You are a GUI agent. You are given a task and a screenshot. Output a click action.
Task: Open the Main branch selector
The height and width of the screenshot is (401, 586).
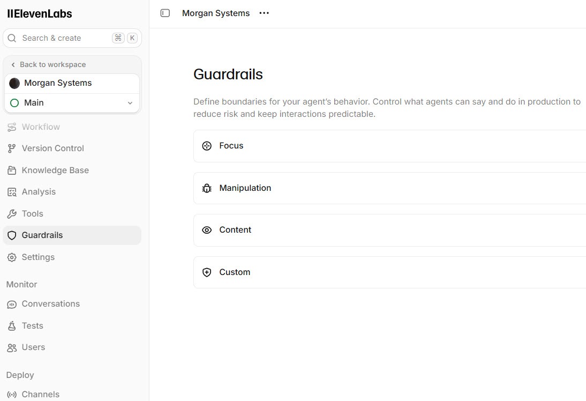72,103
